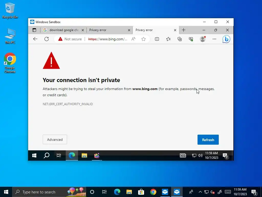Expand hidden icons arrow in host tray
Viewport: 262px width, 197px height.
[x=200, y=192]
